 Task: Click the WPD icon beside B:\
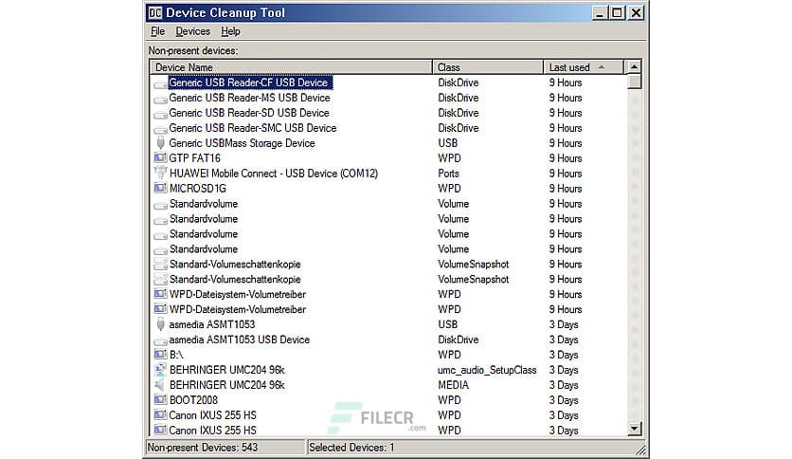click(x=161, y=355)
